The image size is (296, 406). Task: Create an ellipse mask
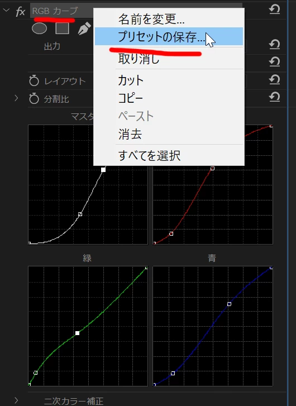tap(39, 28)
